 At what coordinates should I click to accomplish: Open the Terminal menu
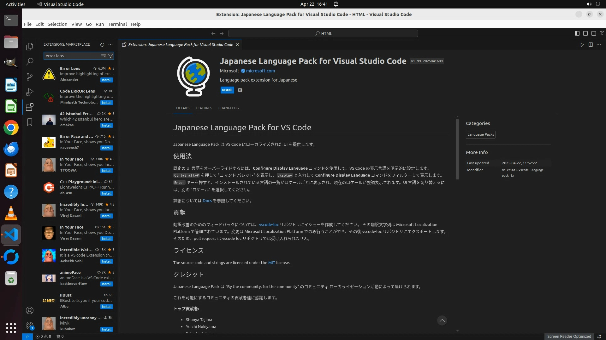pyautogui.click(x=117, y=24)
